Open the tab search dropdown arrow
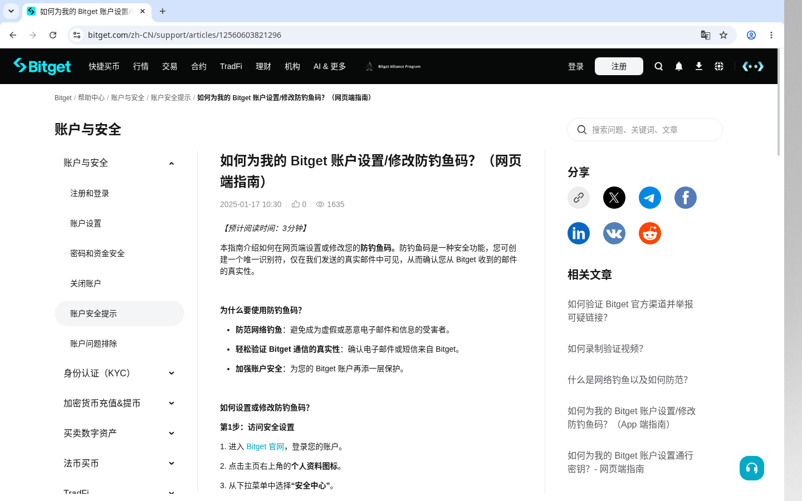Screen dimensions: 802x501 coord(11,11)
